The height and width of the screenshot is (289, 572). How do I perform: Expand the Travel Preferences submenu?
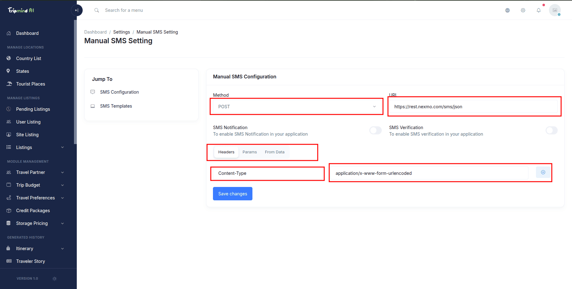tap(62, 198)
